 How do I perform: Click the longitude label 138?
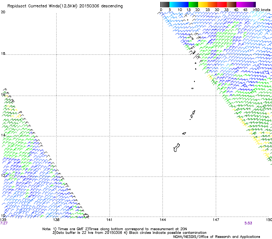(x=56, y=220)
